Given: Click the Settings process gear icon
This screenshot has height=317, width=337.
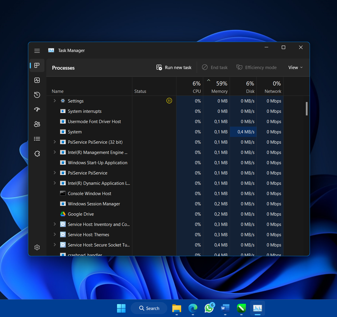Looking at the screenshot, I should 63,101.
